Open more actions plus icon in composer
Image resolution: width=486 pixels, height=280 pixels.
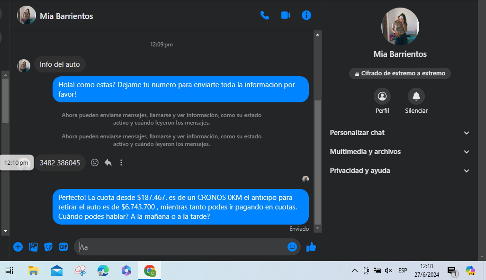coord(18,247)
